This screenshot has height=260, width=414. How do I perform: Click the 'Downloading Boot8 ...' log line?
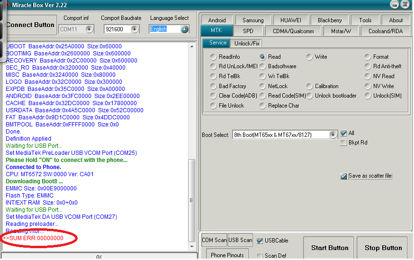point(34,181)
